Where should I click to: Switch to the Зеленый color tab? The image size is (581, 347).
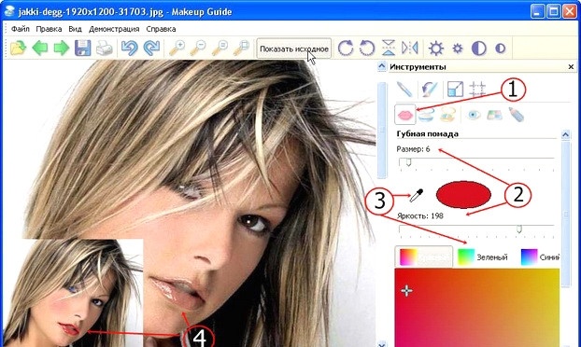coord(482,257)
